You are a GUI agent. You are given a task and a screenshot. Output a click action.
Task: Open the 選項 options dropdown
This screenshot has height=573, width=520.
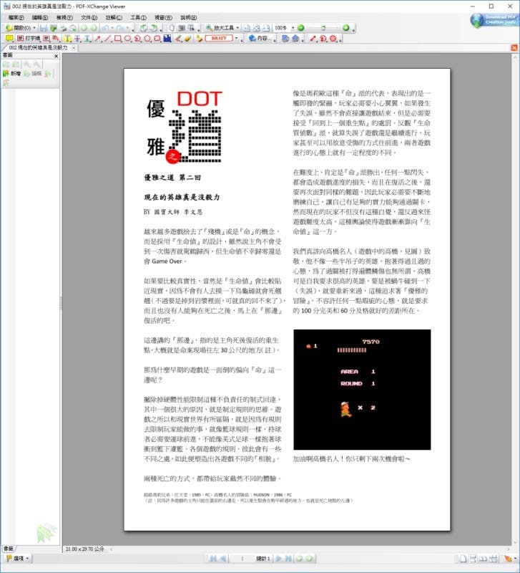pyautogui.click(x=17, y=559)
